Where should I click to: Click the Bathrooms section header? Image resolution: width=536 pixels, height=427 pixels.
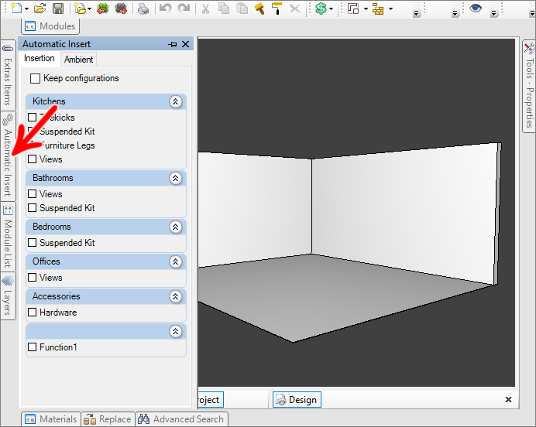pyautogui.click(x=106, y=178)
